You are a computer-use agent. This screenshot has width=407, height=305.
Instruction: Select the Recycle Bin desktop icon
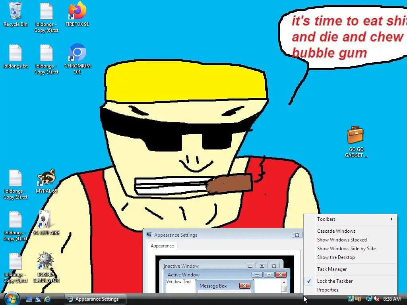[16, 11]
